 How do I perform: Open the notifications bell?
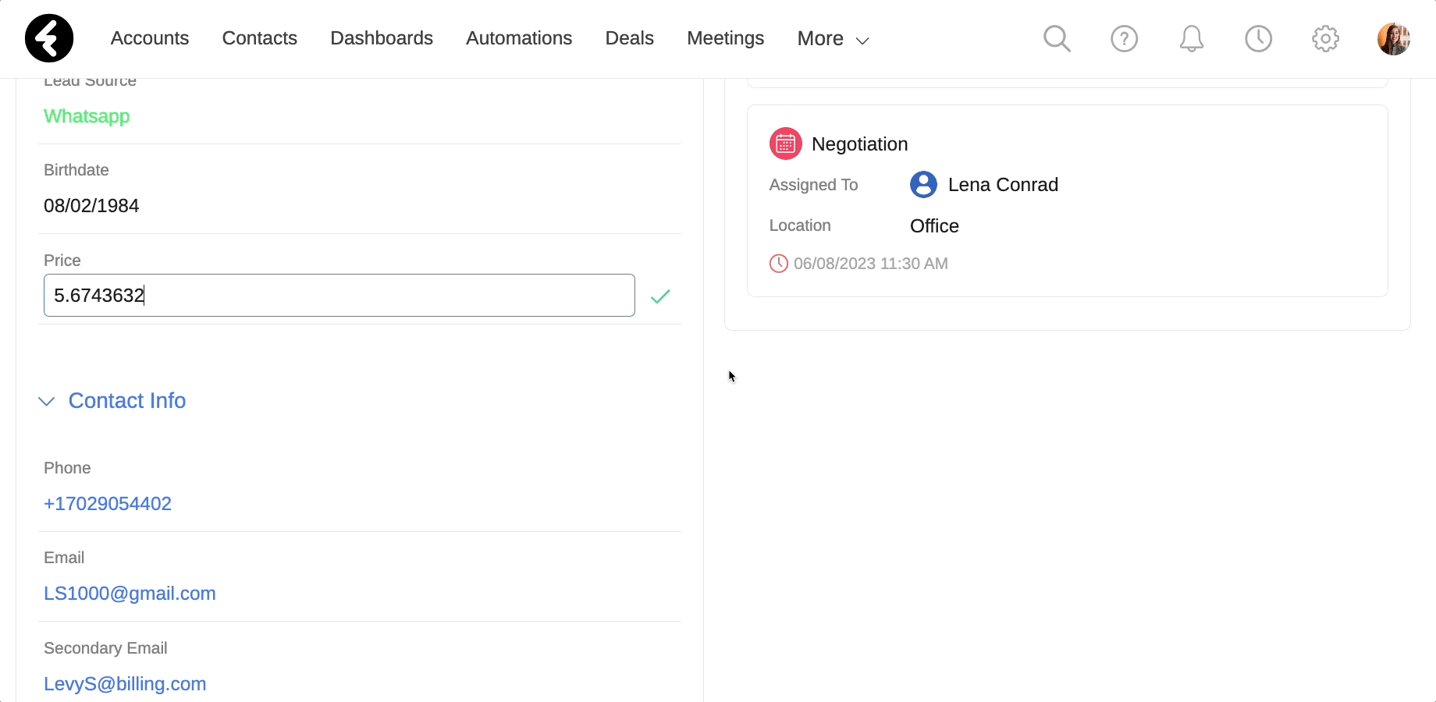tap(1191, 38)
